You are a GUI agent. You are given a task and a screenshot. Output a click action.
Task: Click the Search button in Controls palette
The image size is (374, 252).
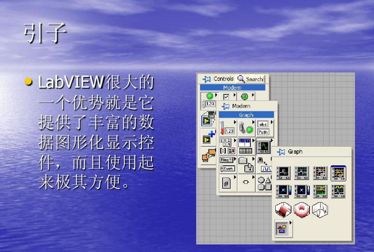(x=250, y=79)
